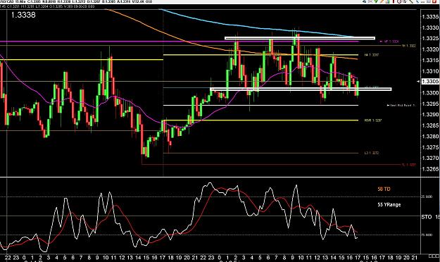
Task: Select the L3 1.3272 level label
Action: (372, 153)
